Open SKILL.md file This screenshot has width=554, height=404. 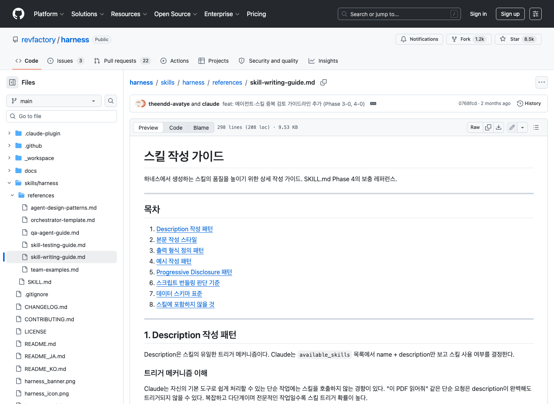click(x=39, y=282)
